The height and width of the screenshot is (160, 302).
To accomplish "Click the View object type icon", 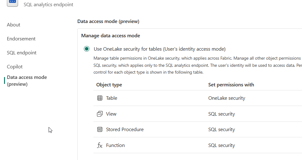I will (100, 114).
